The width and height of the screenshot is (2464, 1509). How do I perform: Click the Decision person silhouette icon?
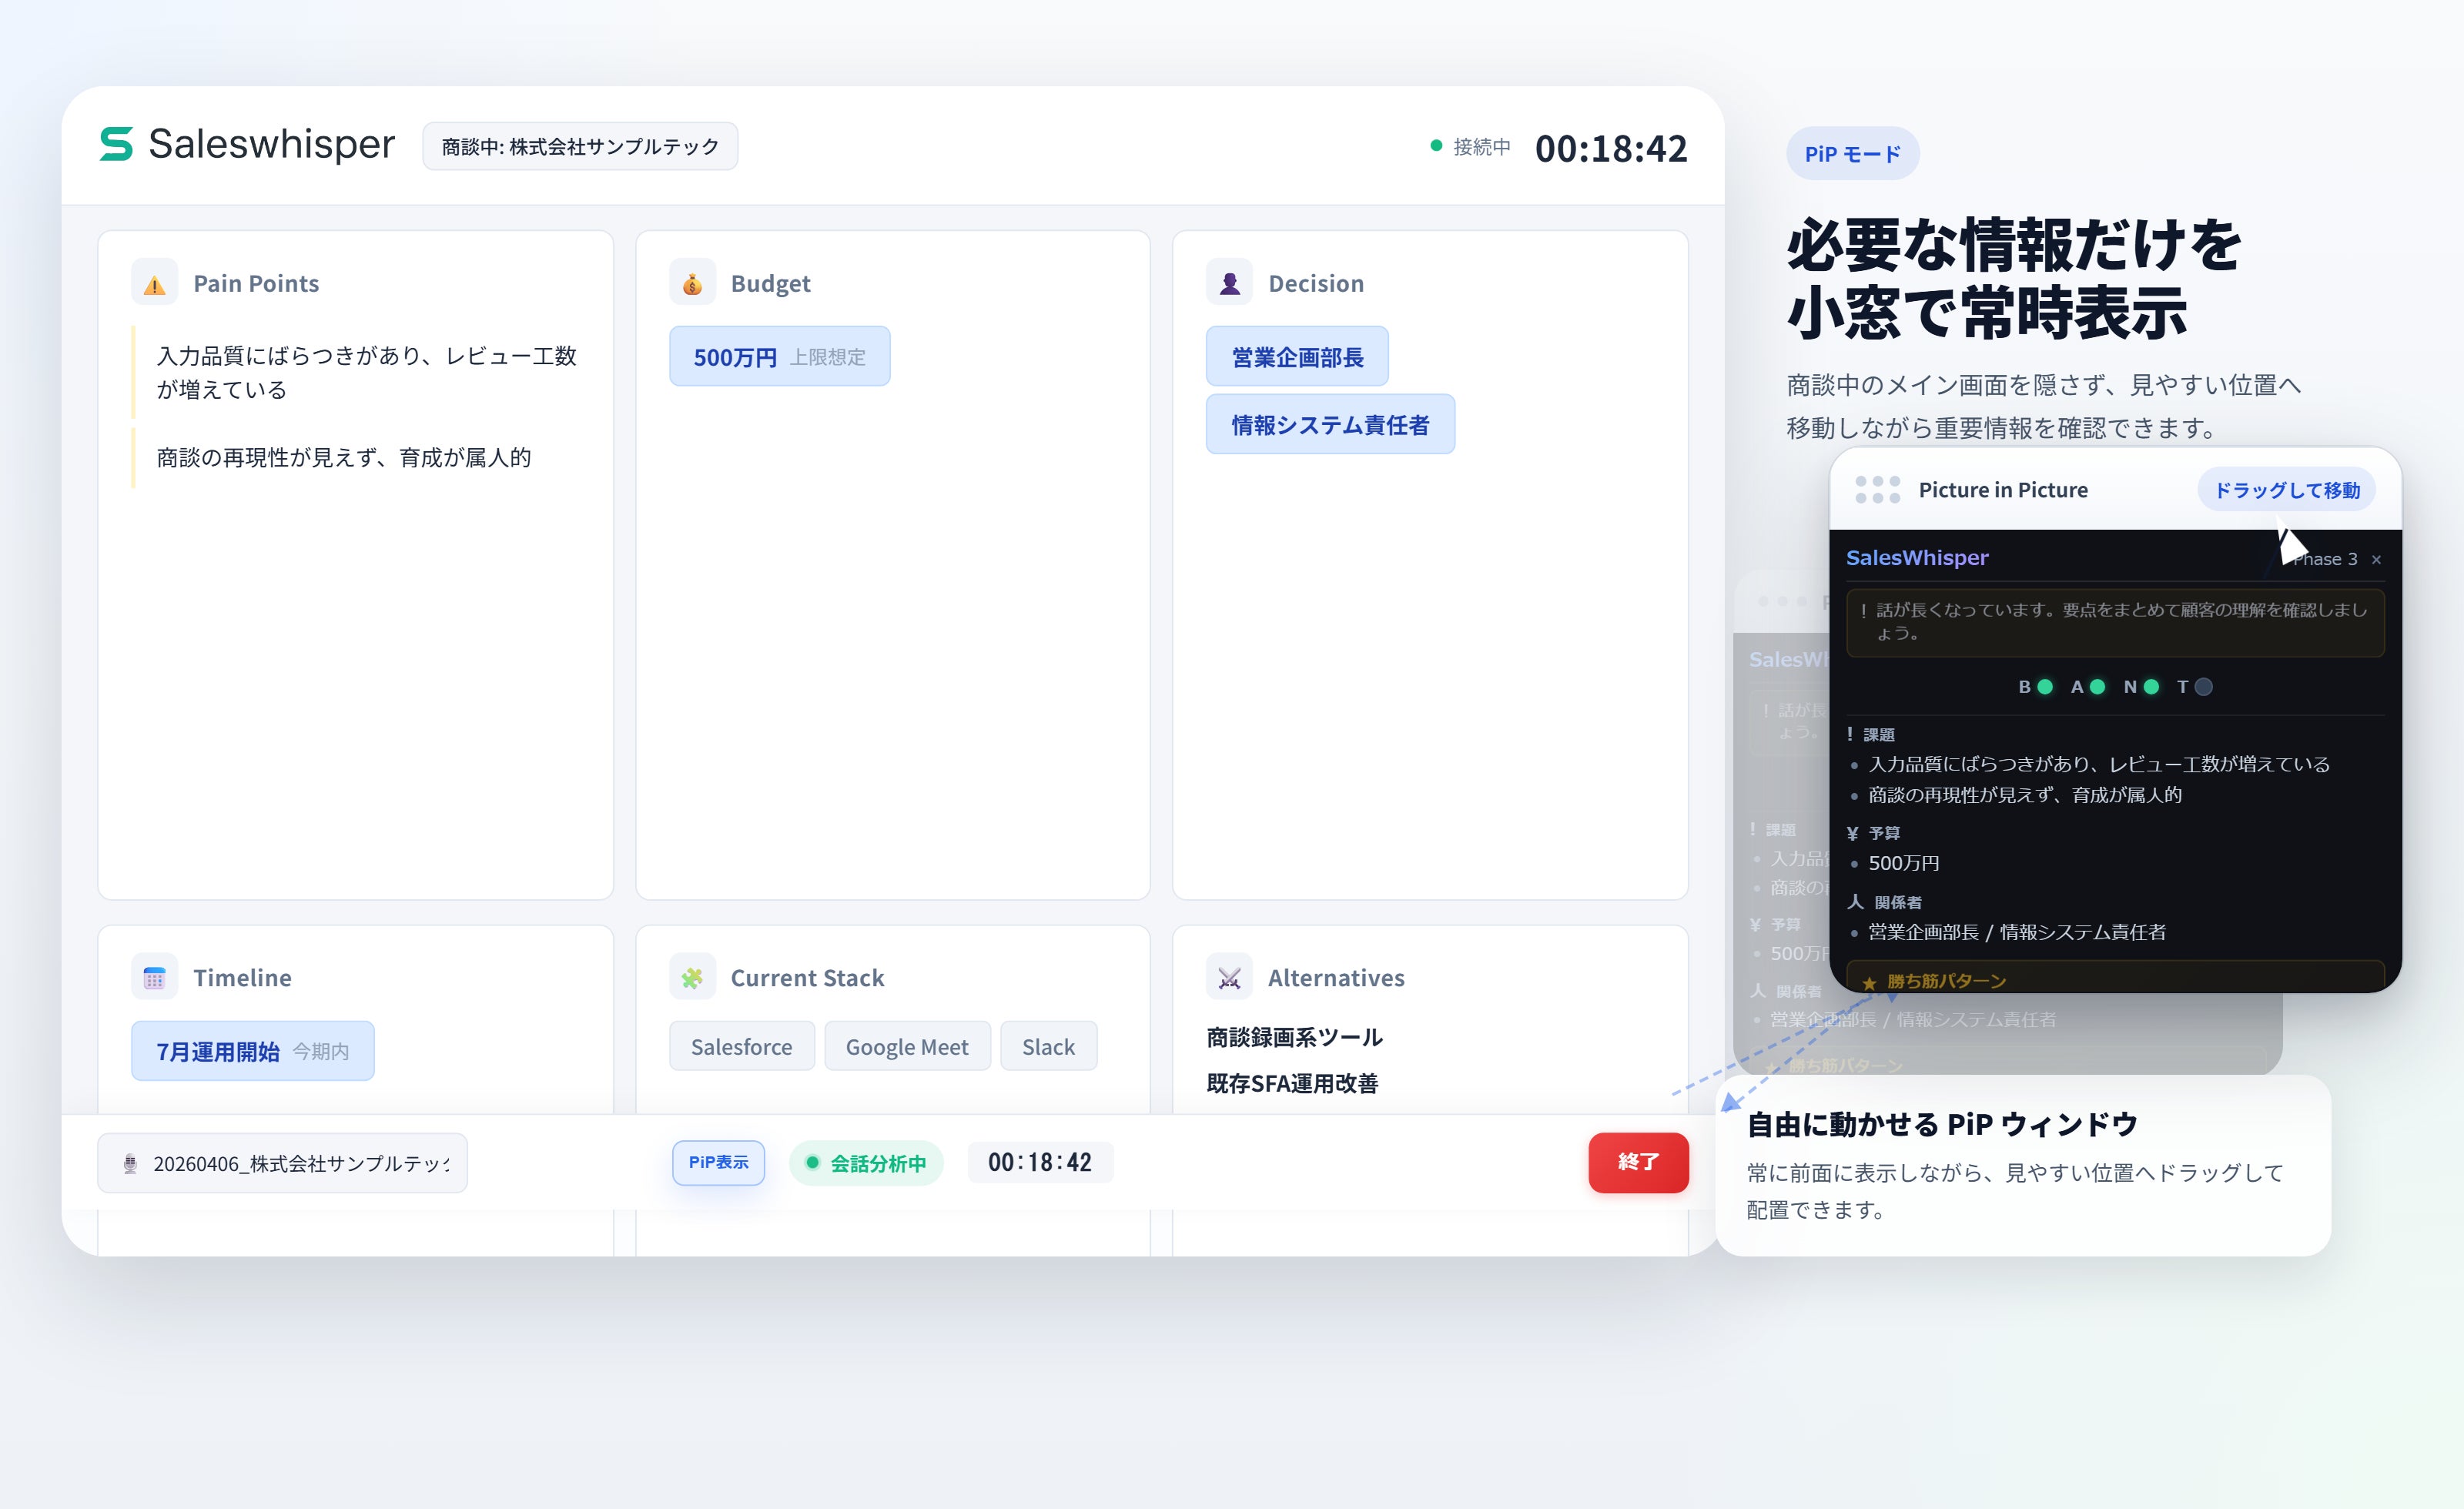pos(1229,284)
